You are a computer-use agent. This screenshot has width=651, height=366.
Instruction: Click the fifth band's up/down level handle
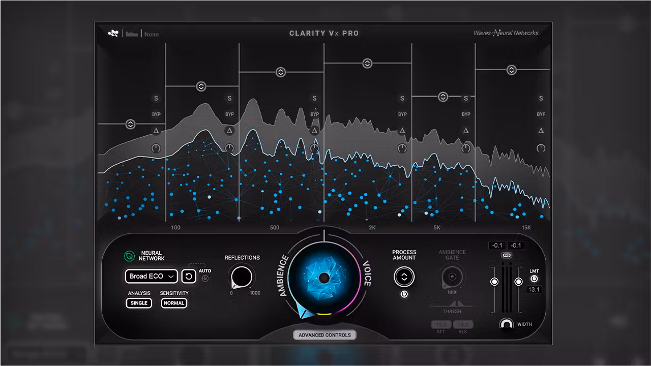443,96
